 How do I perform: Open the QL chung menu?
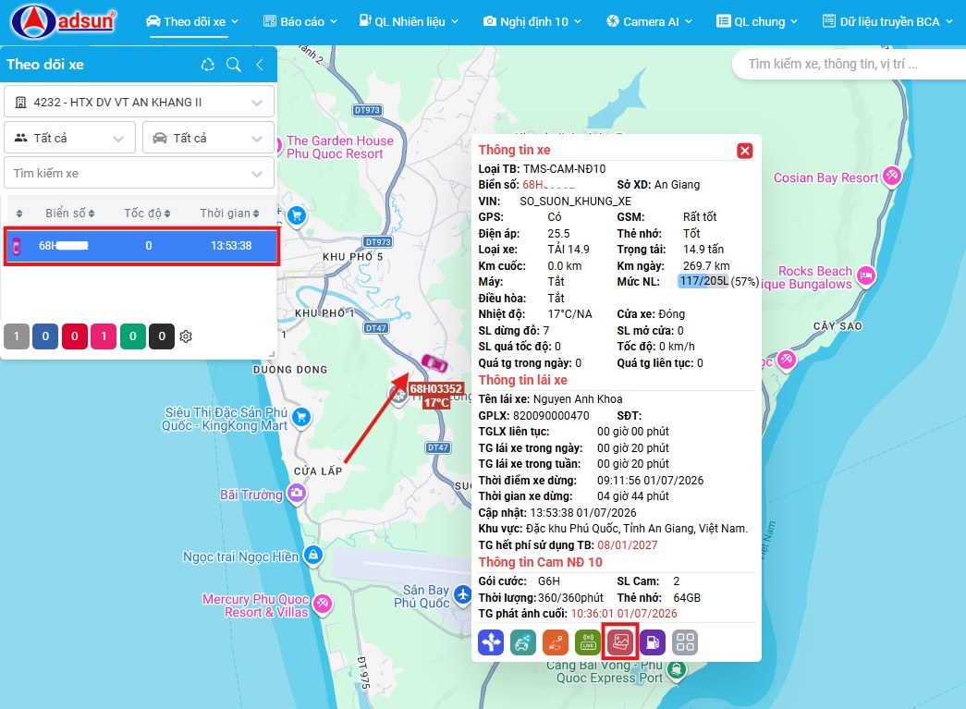click(757, 21)
